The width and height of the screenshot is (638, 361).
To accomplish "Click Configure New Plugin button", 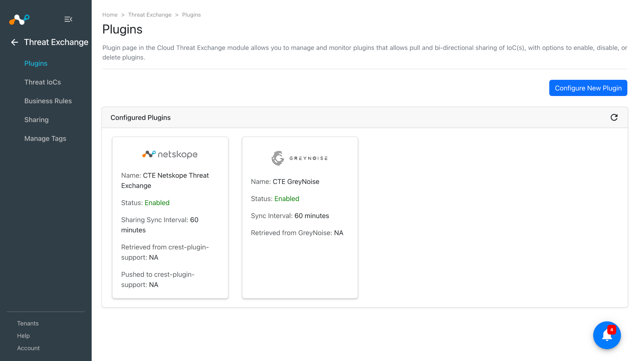I will point(588,88).
